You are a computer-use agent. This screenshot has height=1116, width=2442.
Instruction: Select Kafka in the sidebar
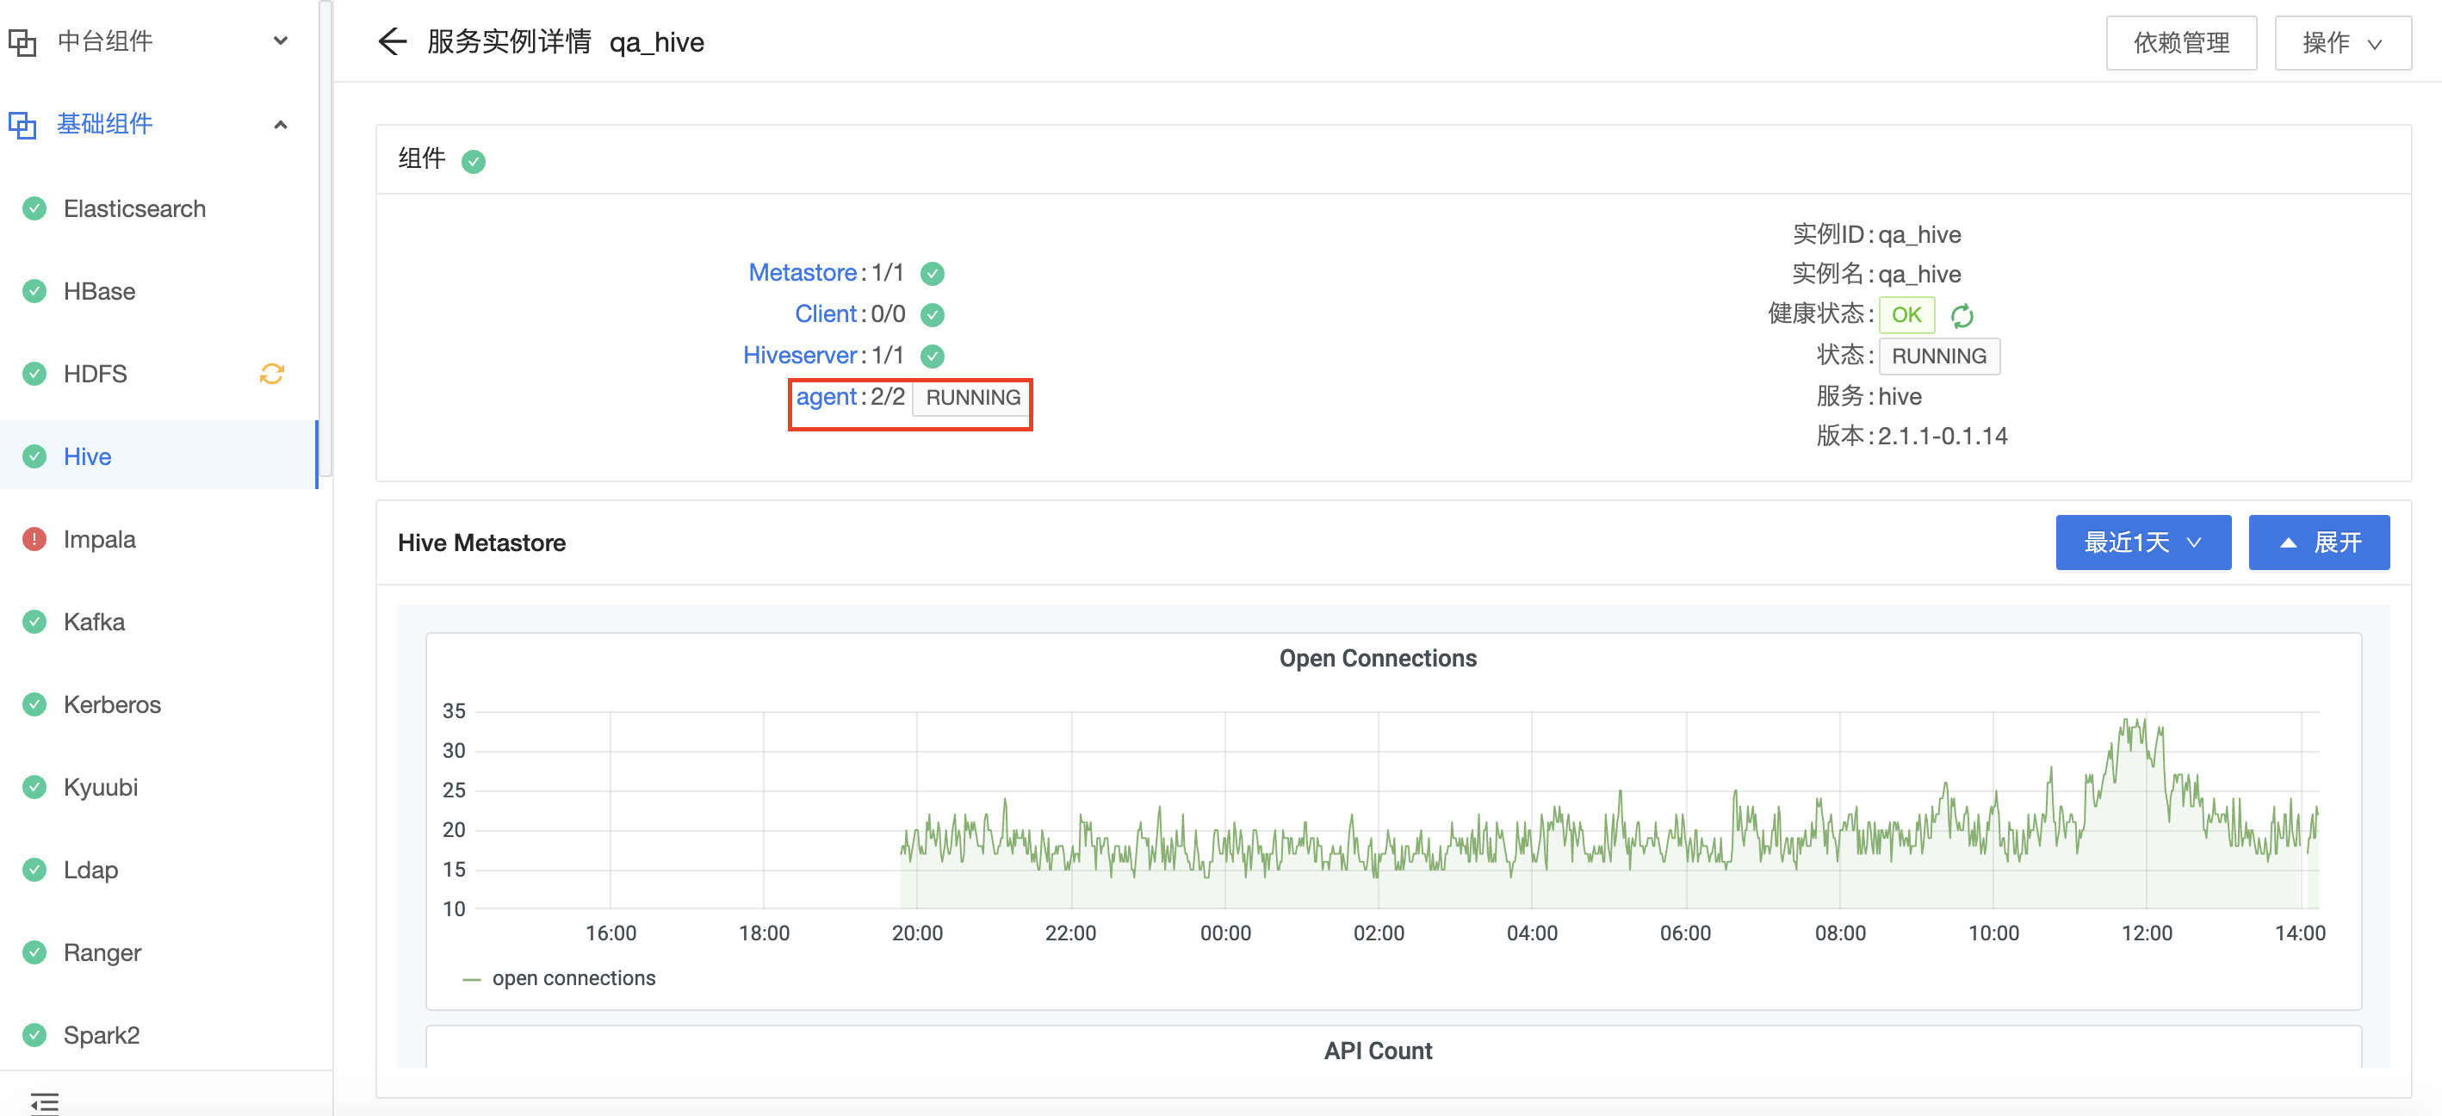pos(94,621)
